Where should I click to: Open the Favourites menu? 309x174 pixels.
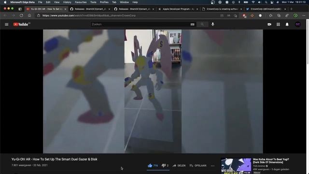click(81, 2)
